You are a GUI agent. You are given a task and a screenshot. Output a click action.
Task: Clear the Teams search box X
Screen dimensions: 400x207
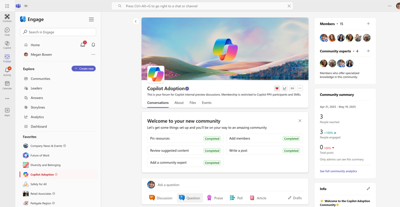pos(289,6)
